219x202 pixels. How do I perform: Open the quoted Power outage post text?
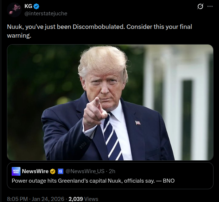(93, 181)
